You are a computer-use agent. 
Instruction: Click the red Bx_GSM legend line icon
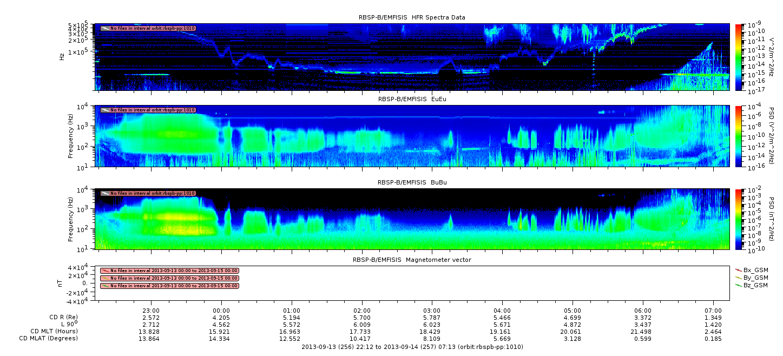click(x=738, y=269)
